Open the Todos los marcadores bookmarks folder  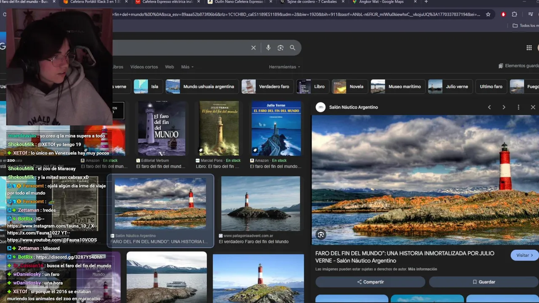[x=526, y=26]
